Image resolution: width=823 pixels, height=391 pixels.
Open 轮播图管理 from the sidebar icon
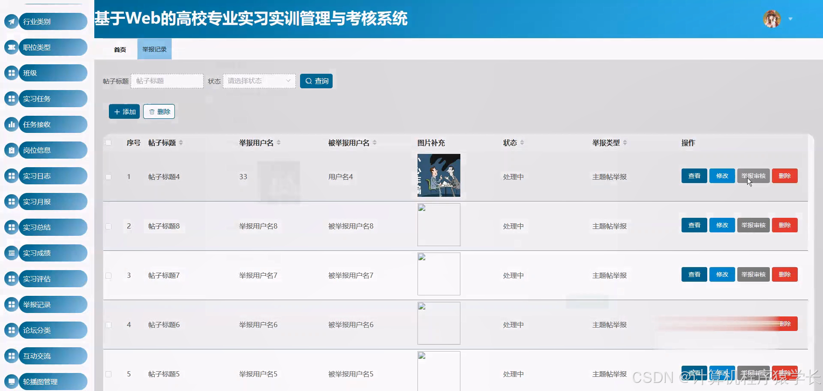click(x=11, y=381)
